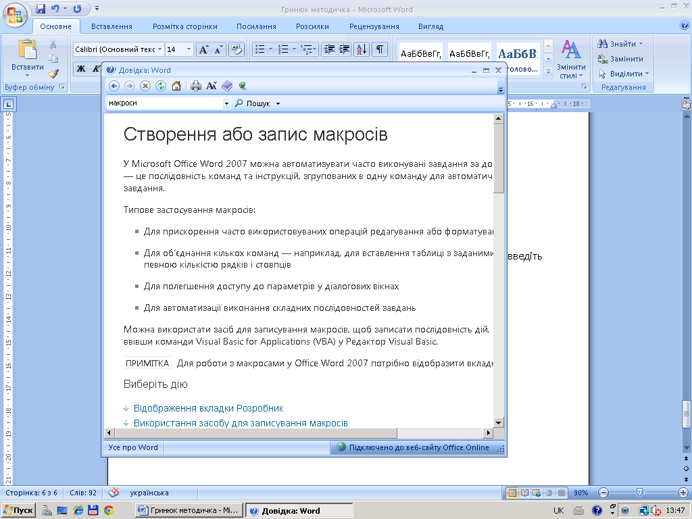Redo the action in Quick Access toolbar
The image size is (692, 519).
coord(77,8)
